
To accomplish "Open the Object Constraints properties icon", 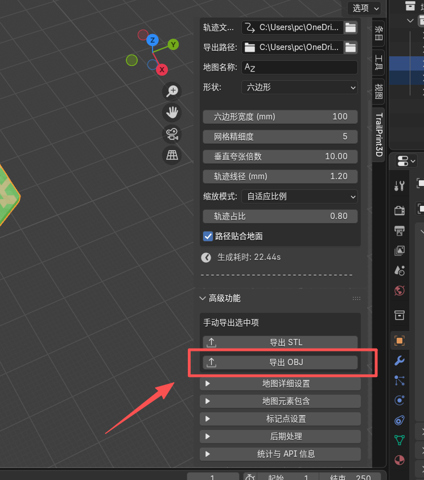I will pos(400,420).
